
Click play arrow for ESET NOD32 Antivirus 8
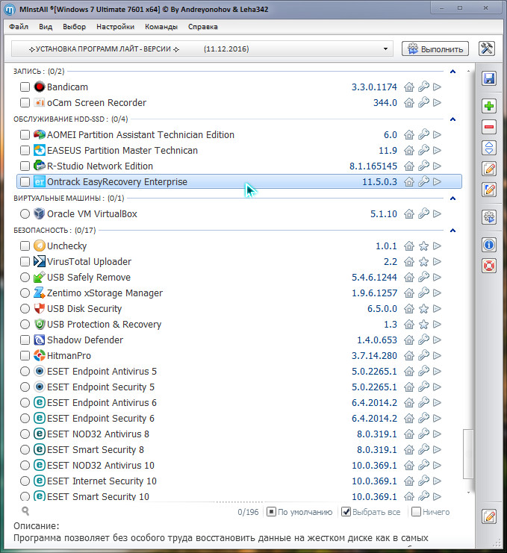437,434
